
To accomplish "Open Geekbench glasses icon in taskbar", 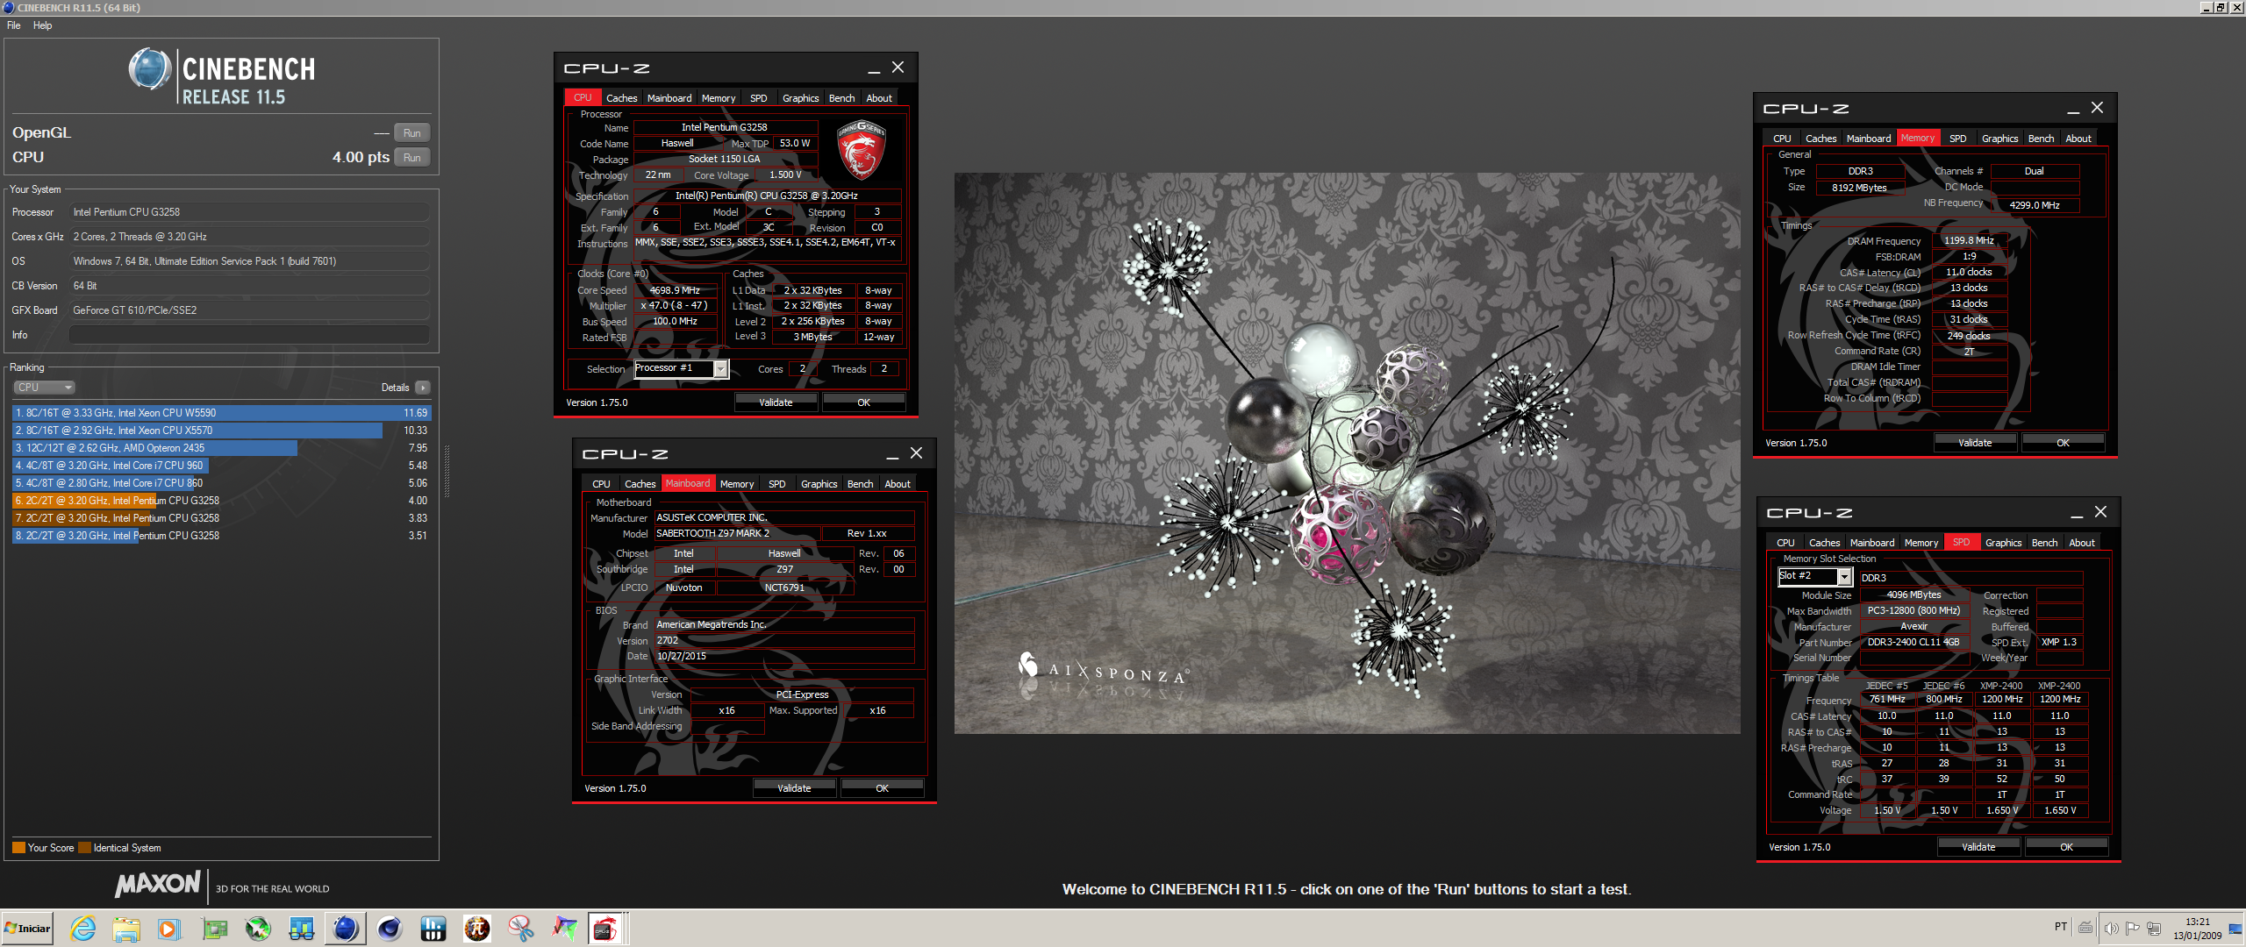I will [302, 929].
